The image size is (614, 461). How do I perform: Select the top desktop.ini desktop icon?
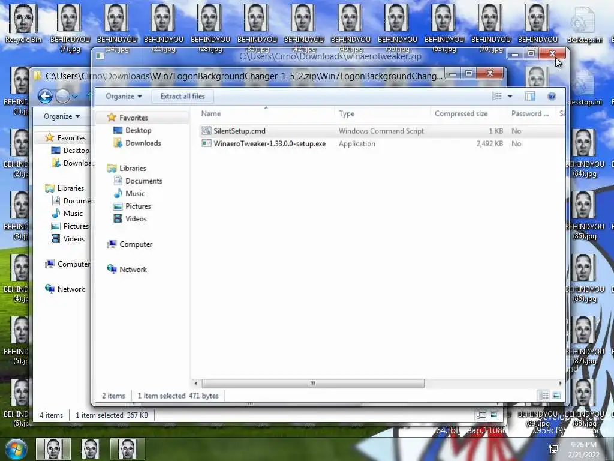pos(584,24)
